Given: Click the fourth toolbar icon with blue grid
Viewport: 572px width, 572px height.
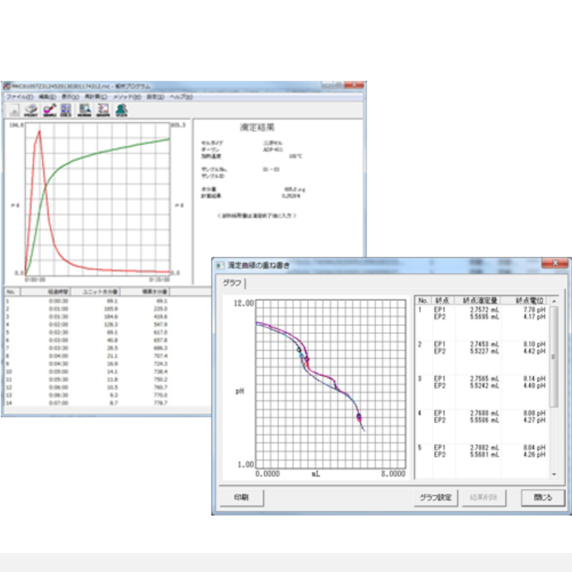Looking at the screenshot, I should (66, 111).
